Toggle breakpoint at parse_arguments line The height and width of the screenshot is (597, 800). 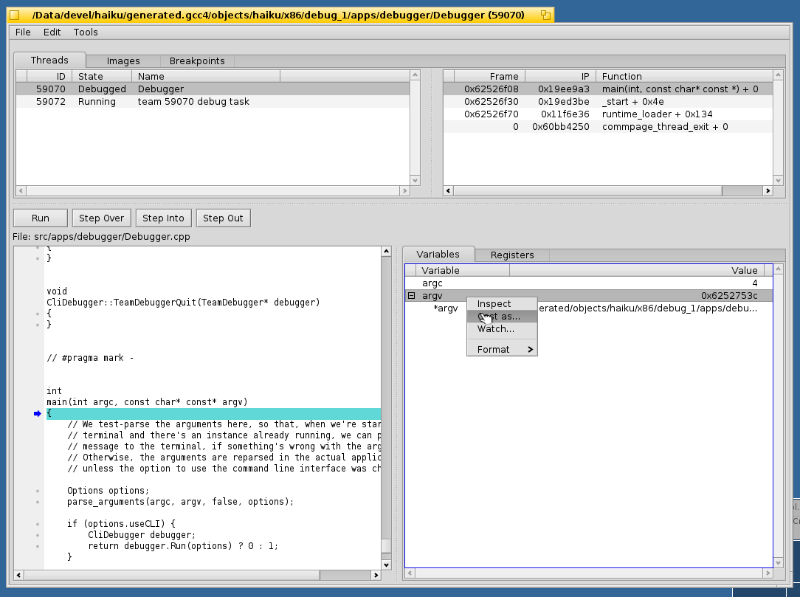point(37,502)
